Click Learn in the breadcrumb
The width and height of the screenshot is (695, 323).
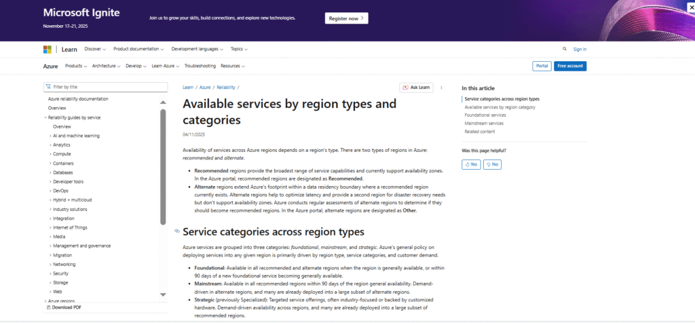point(188,88)
